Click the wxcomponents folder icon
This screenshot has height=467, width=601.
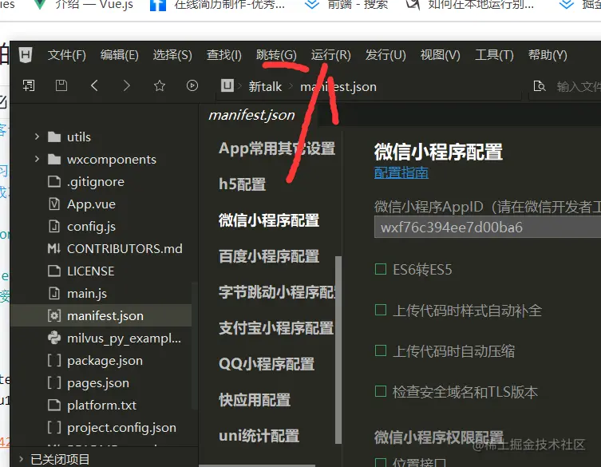point(54,159)
